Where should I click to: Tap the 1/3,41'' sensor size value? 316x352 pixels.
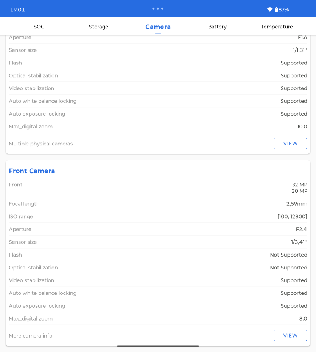pos(299,242)
